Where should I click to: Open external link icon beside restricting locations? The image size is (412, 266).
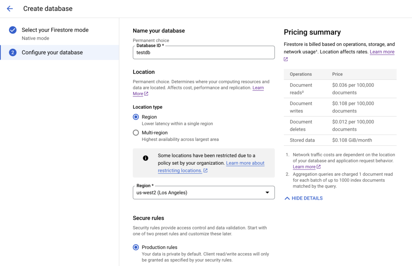point(206,171)
